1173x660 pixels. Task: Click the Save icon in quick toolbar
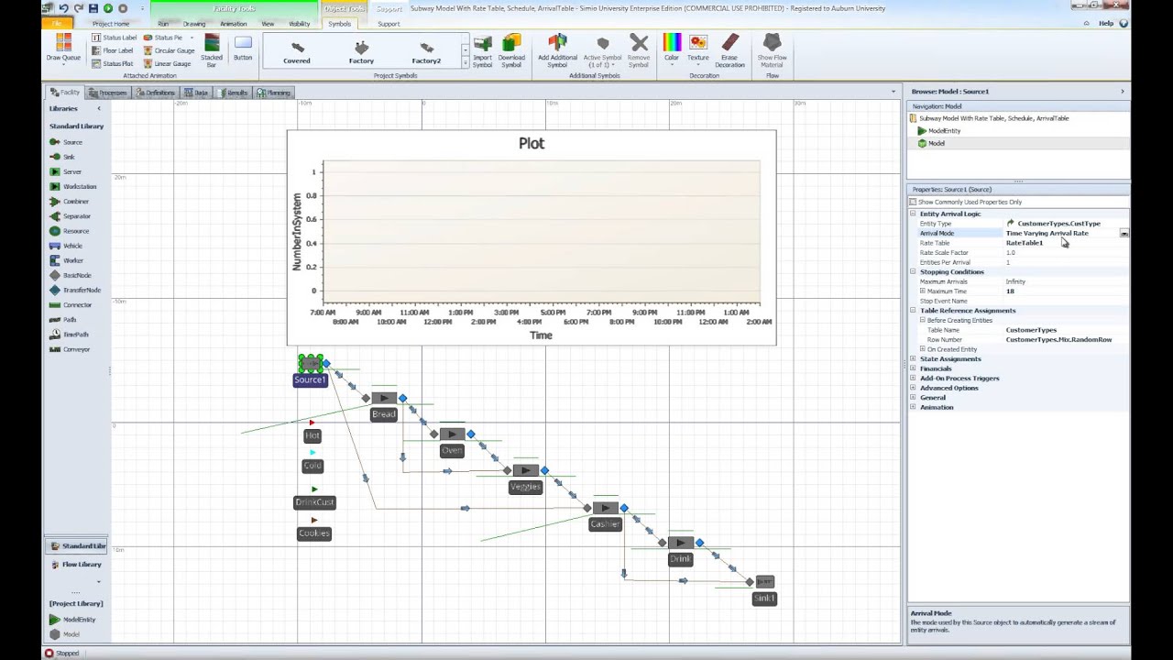pyautogui.click(x=93, y=8)
